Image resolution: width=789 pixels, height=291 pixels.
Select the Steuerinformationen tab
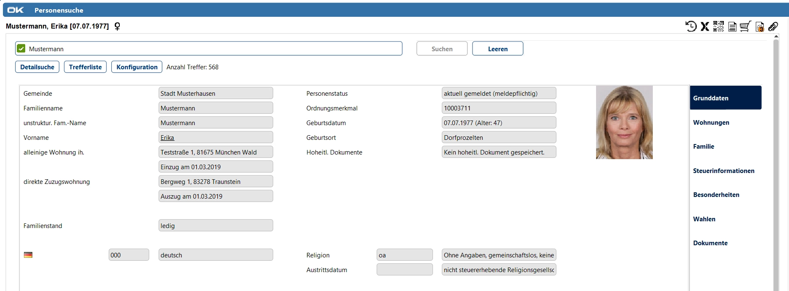[x=723, y=171]
